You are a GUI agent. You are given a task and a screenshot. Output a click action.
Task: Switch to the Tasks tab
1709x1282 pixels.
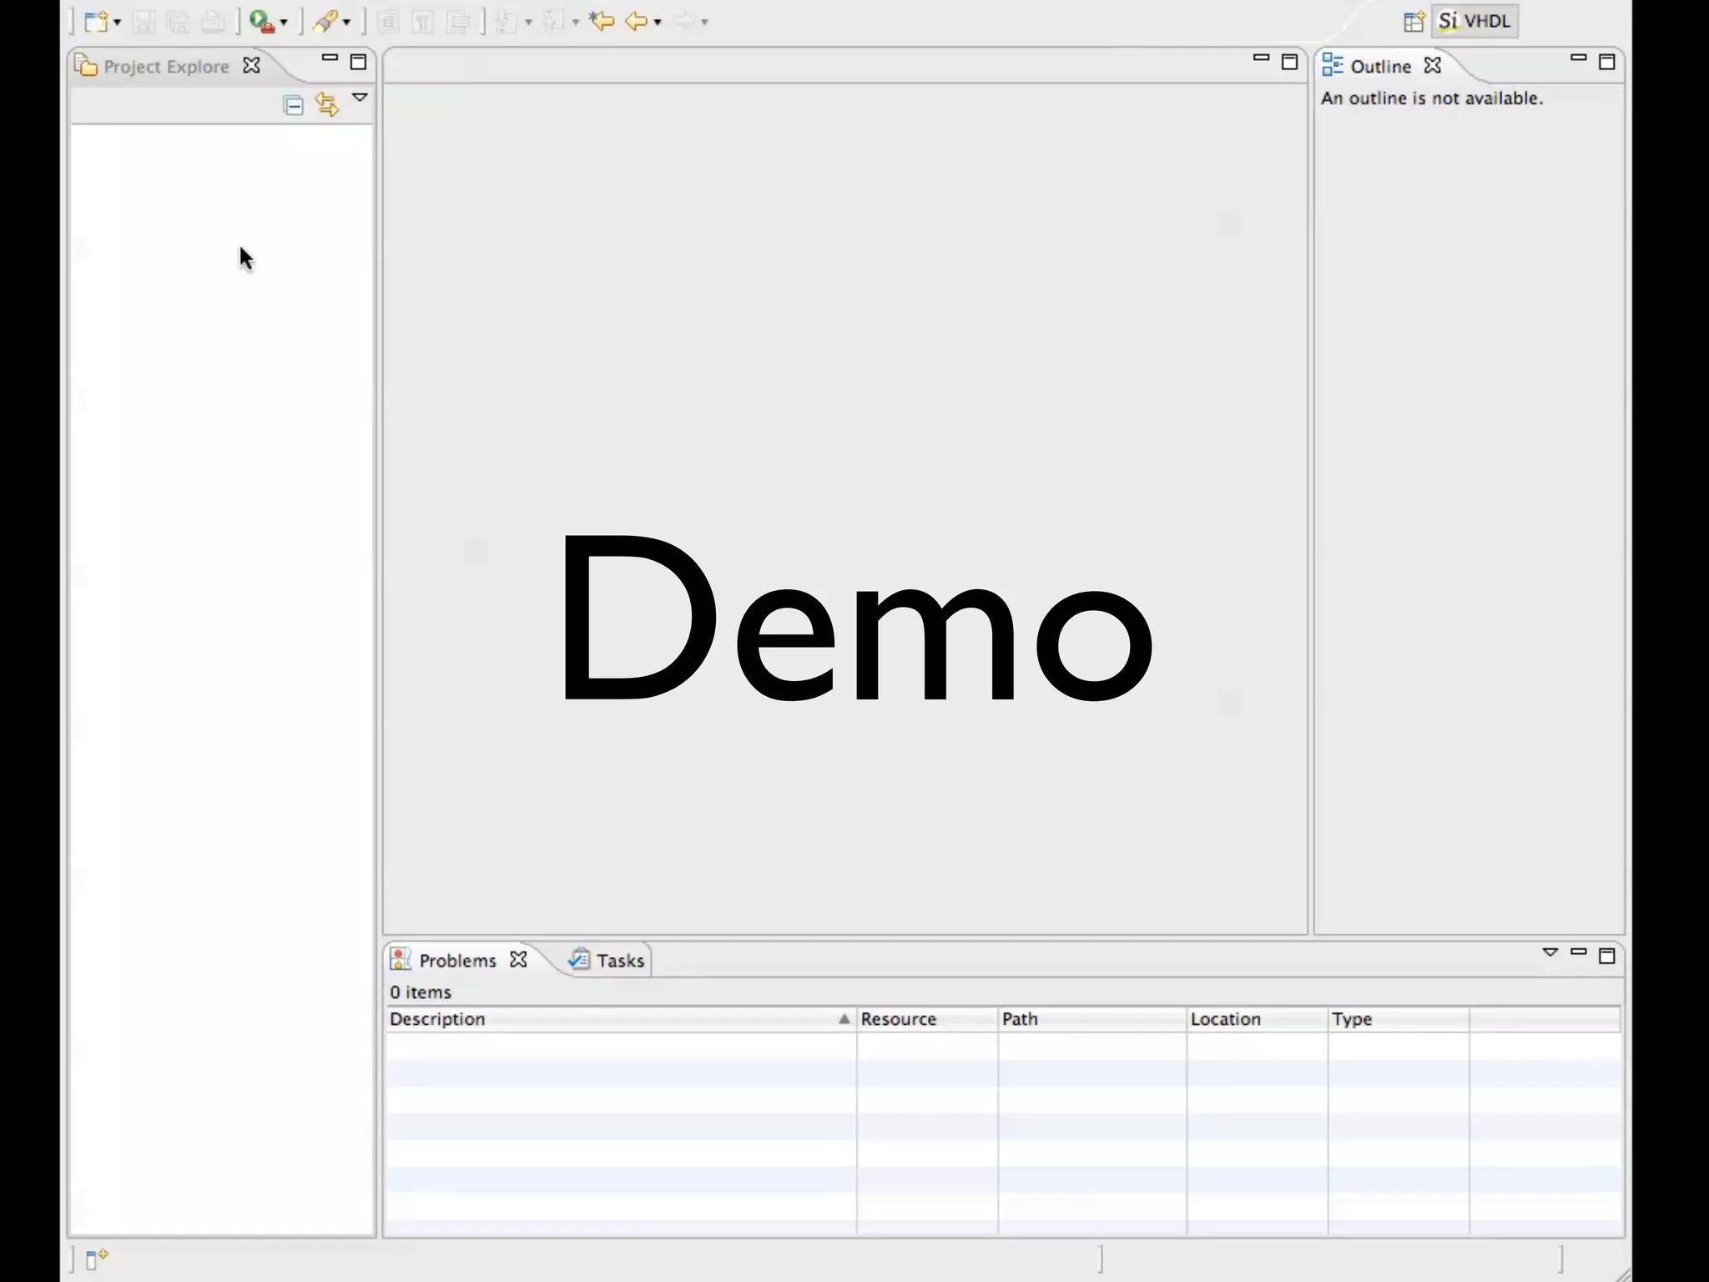coord(607,960)
